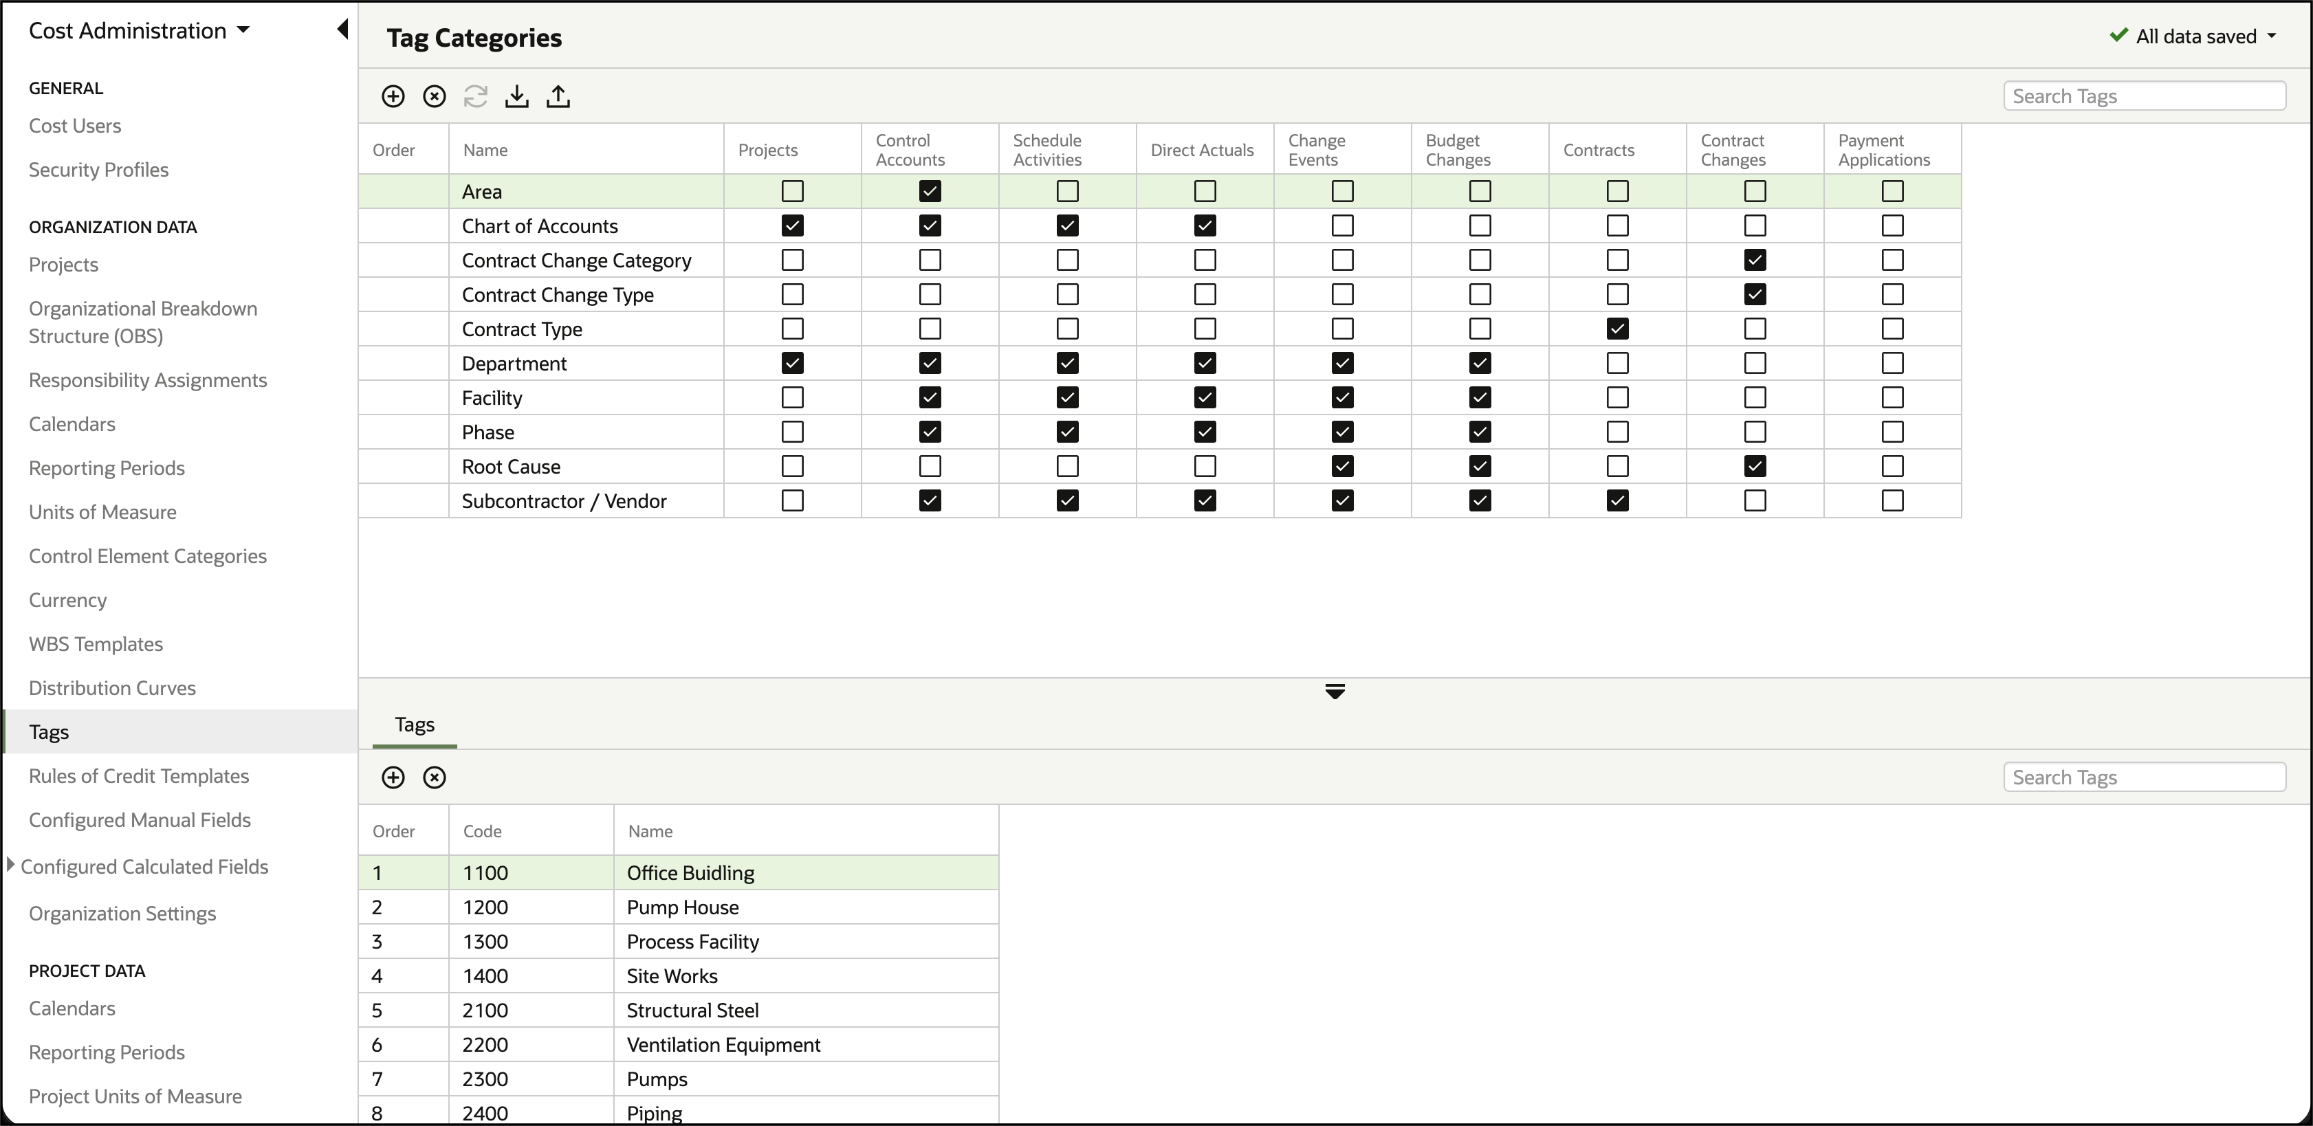Click the code cell 2300
2313x1126 pixels.
(531, 1079)
